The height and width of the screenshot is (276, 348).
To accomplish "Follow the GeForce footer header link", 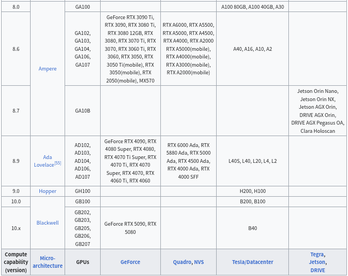I will pyautogui.click(x=130, y=262).
